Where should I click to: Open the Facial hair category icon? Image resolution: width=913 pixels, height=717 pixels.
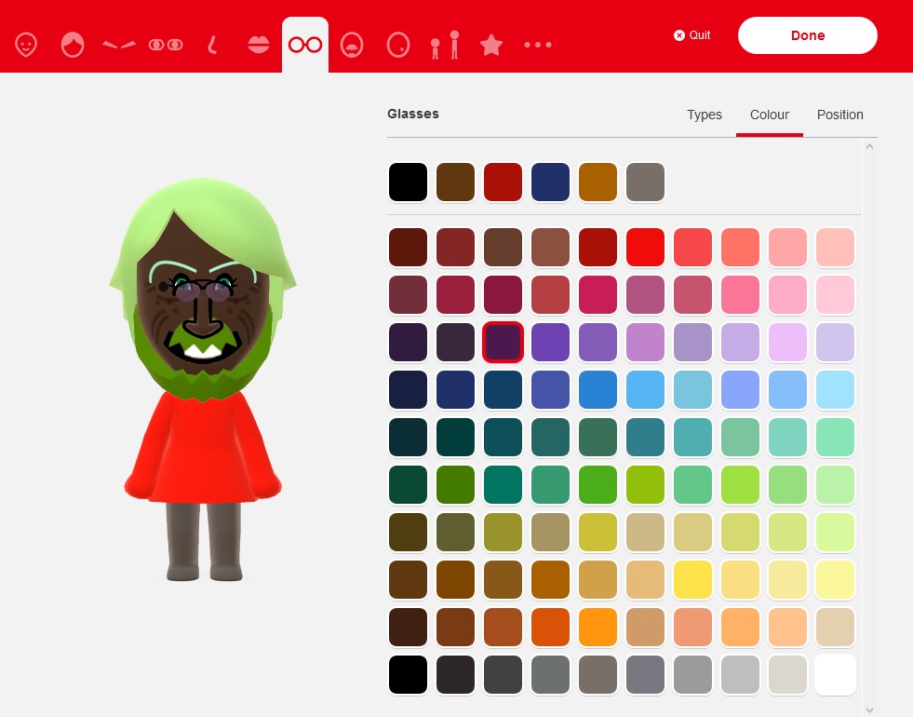[352, 45]
